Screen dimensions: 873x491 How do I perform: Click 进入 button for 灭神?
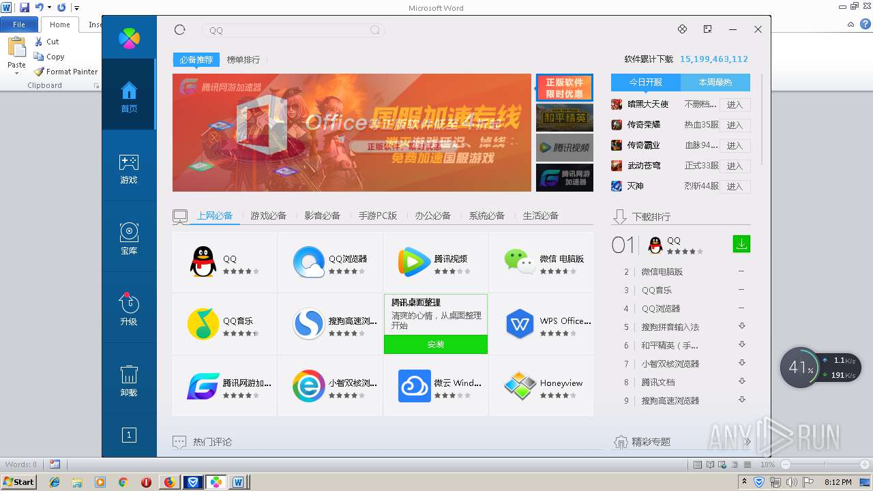[x=735, y=187]
